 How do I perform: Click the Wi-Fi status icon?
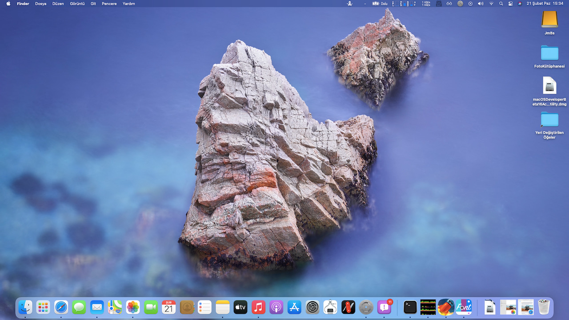(491, 4)
